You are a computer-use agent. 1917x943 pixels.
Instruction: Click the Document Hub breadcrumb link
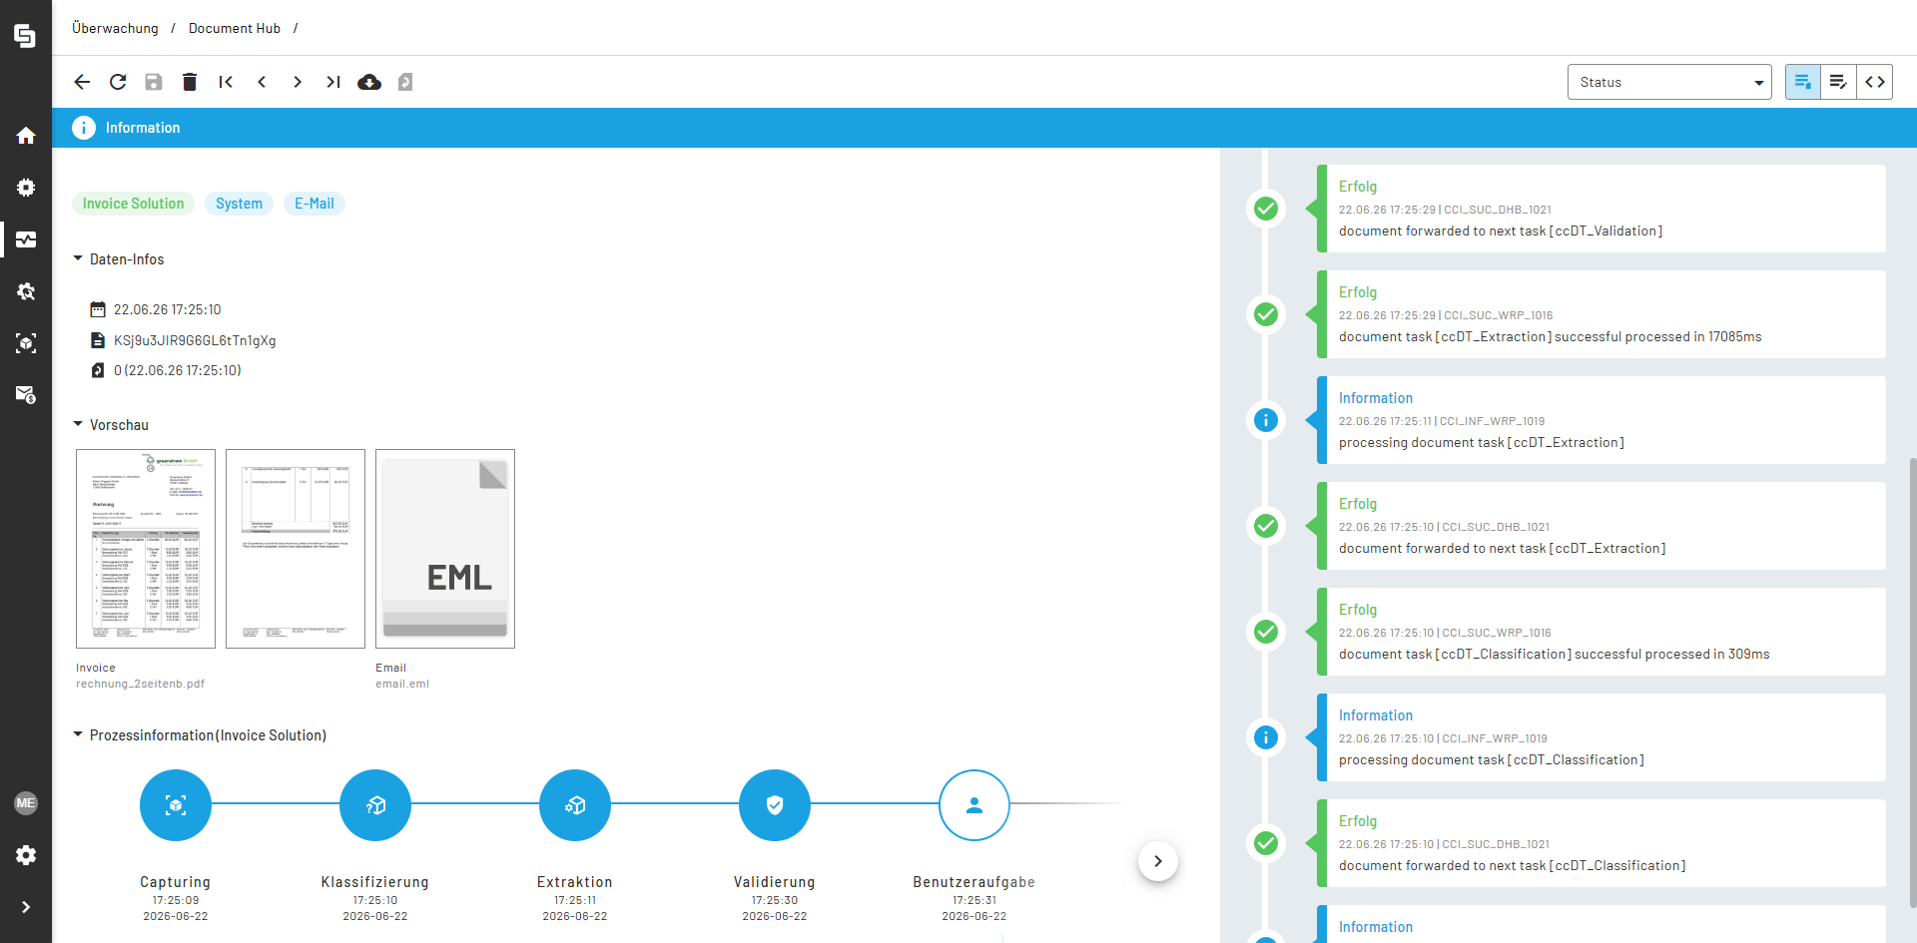(x=235, y=28)
